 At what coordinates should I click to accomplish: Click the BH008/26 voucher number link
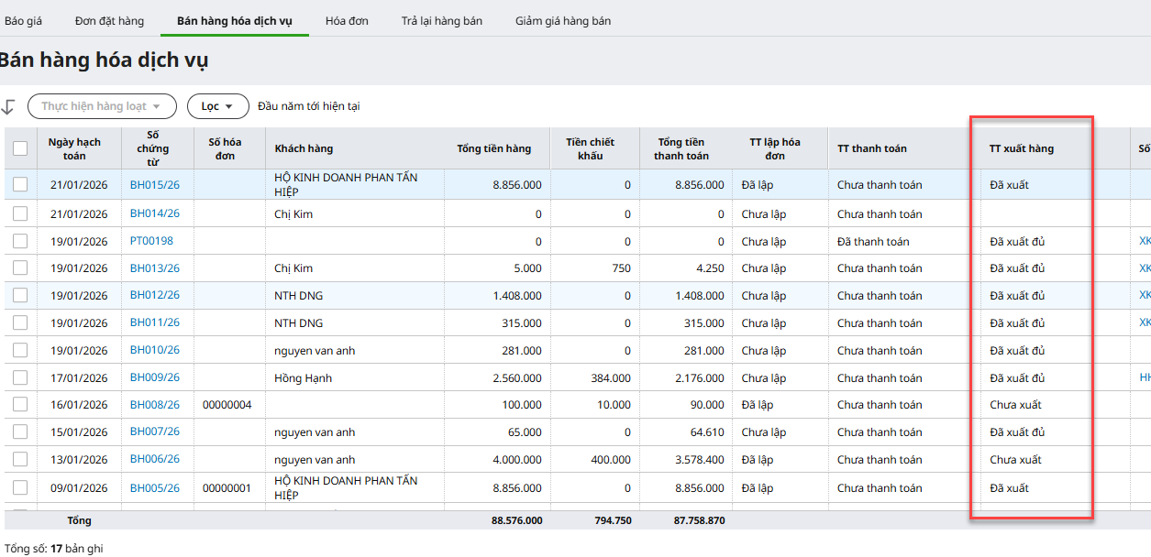[154, 405]
